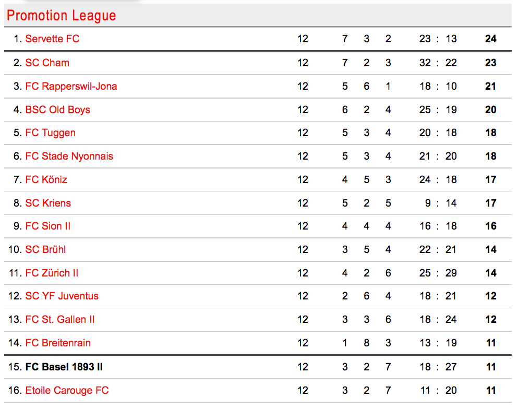Screen dimensions: 518x409
Task: Open the FC St. Gallen II link
Action: pyautogui.click(x=60, y=319)
